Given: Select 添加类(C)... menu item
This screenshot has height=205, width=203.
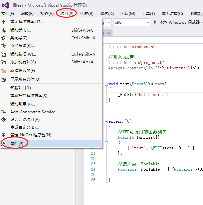Looking at the screenshot, I should pyautogui.click(x=51, y=30).
